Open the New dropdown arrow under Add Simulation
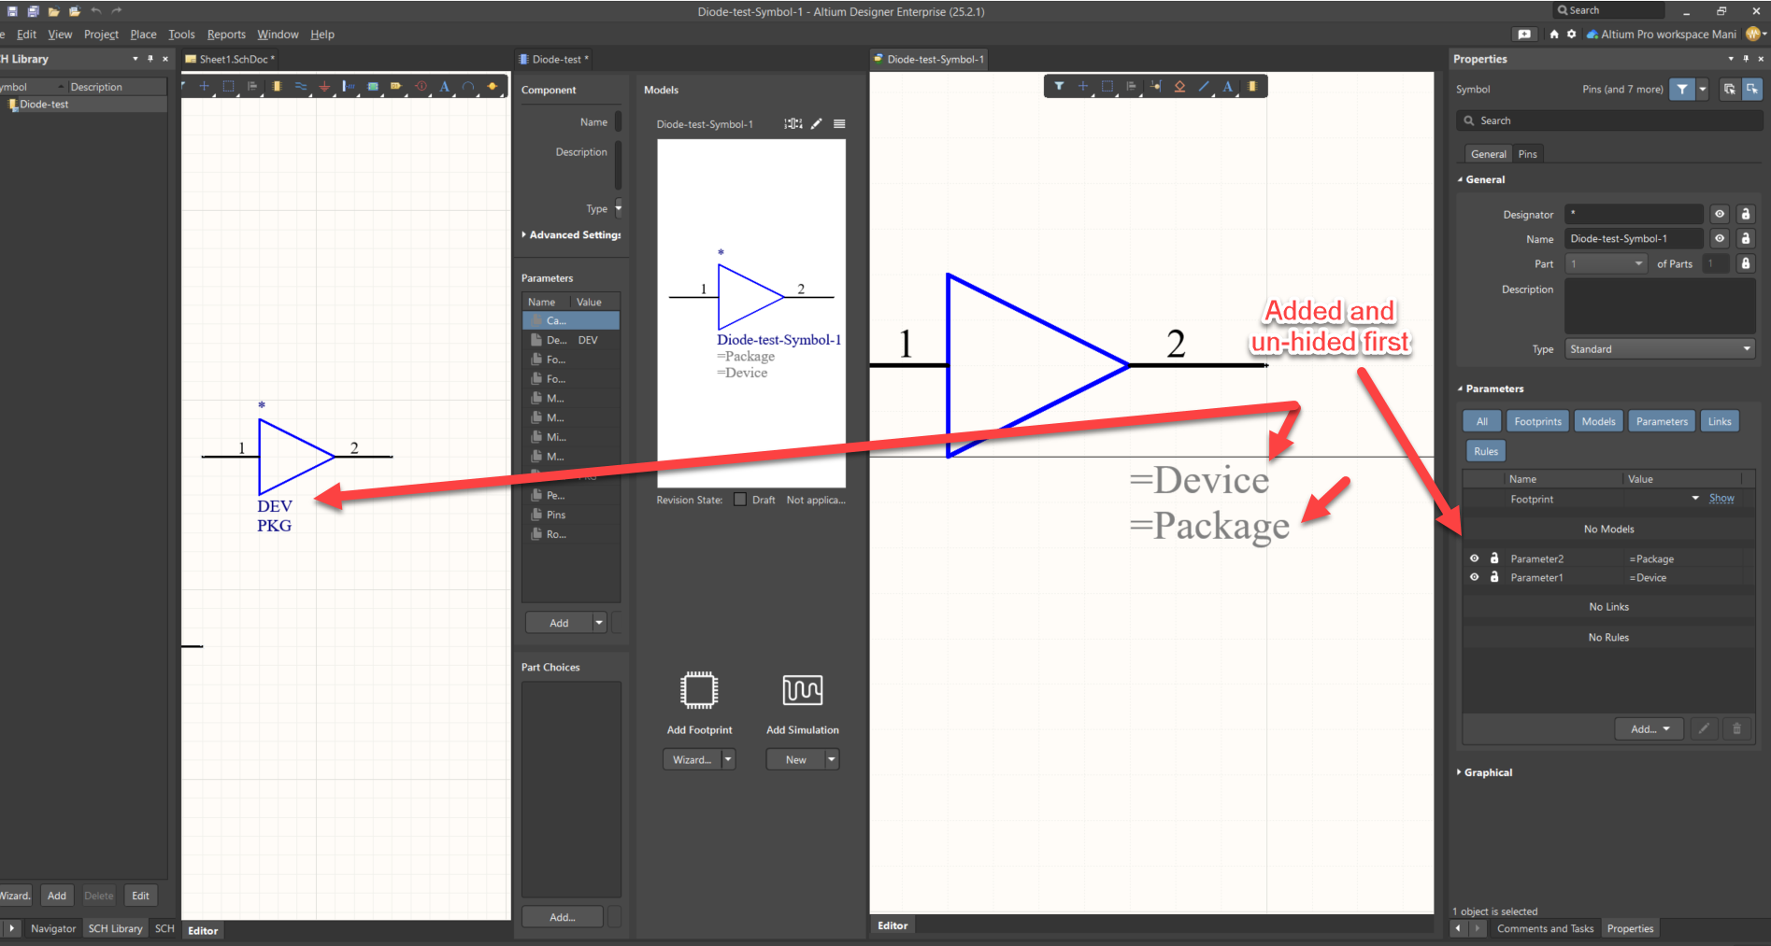Viewport: 1771px width, 946px height. point(832,759)
